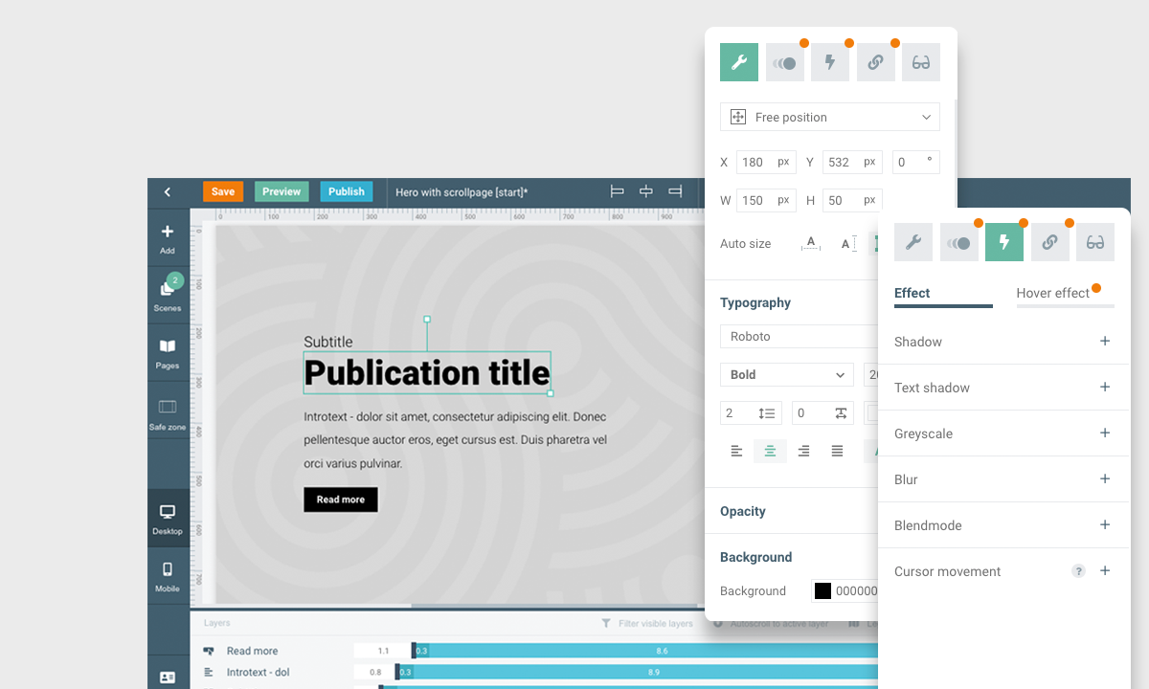Viewport: 1149px width, 689px height.
Task: Add a Shadow effect
Action: 1105,341
